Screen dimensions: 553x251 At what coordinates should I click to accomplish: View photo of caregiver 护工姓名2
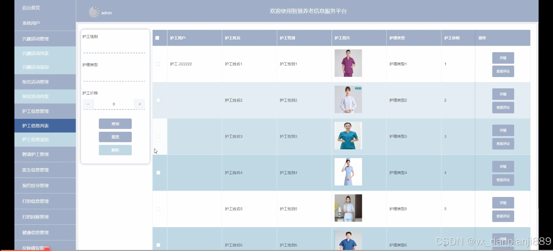pyautogui.click(x=348, y=99)
